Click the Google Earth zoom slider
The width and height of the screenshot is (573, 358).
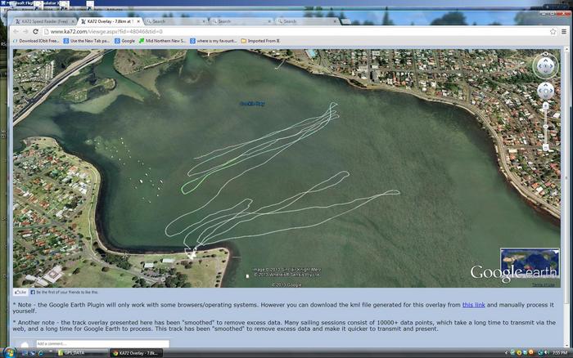click(x=545, y=127)
